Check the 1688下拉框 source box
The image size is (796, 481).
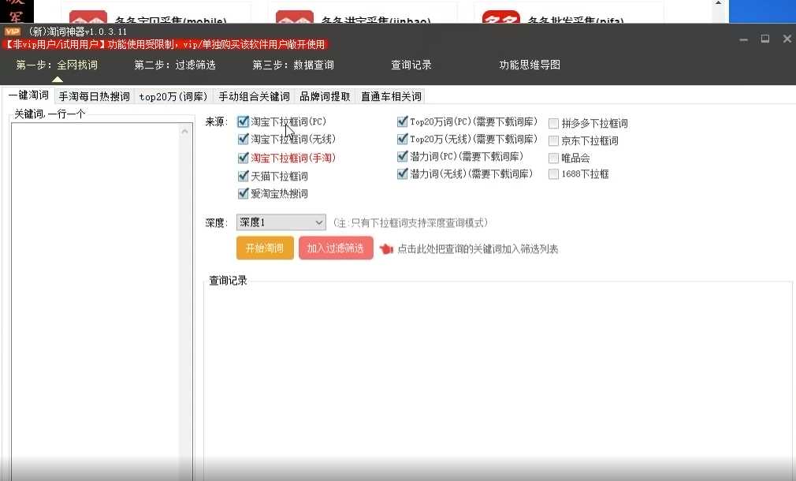(554, 174)
